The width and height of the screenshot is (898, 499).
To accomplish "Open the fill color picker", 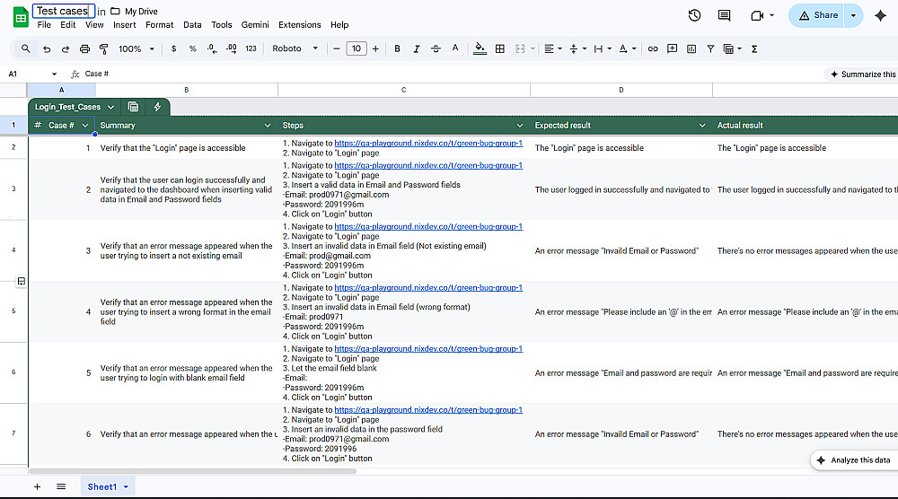I will [x=480, y=48].
